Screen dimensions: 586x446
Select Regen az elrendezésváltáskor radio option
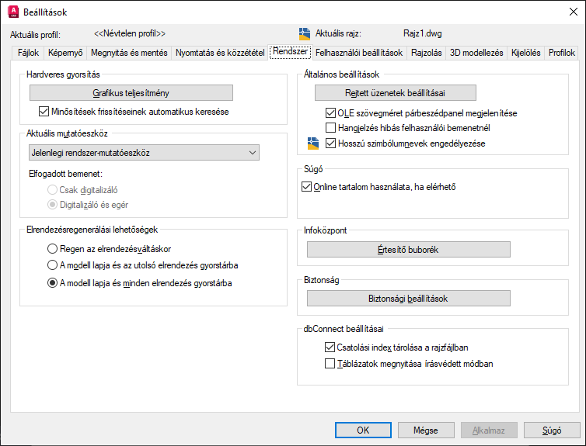click(52, 249)
